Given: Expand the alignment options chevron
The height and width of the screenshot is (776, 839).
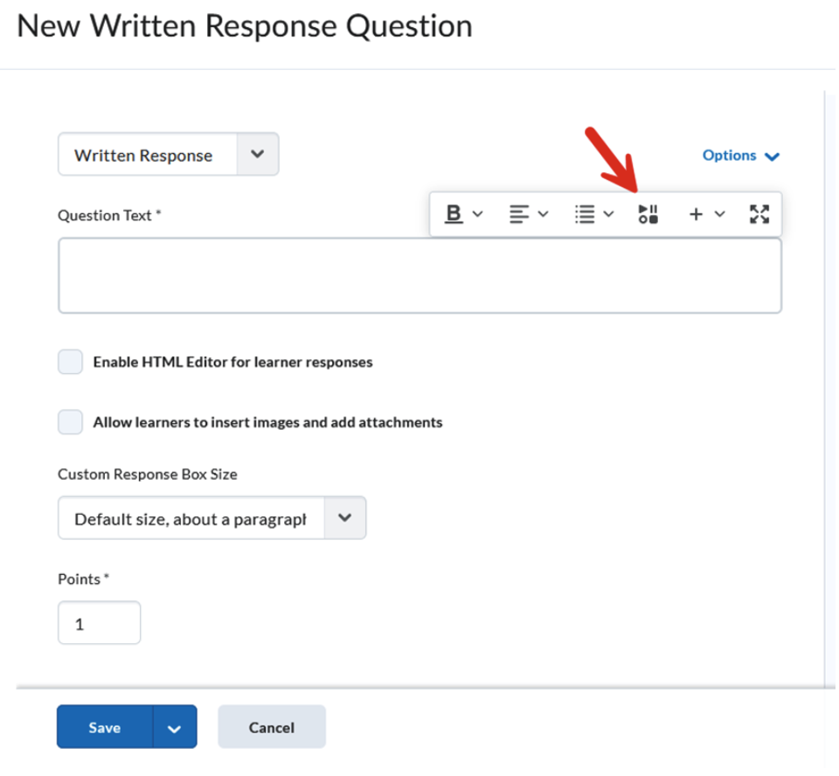Looking at the screenshot, I should (544, 214).
